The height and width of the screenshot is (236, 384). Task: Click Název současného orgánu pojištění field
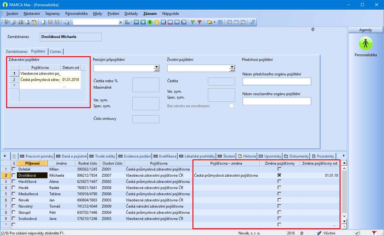click(x=277, y=101)
